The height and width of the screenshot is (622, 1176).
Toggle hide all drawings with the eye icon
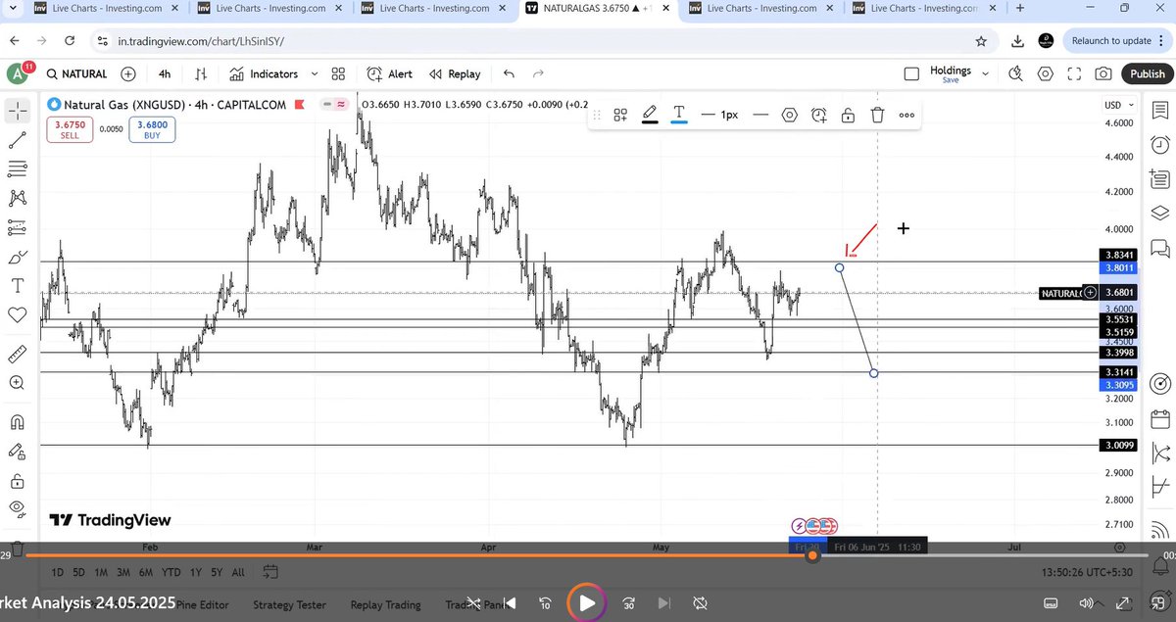click(x=17, y=508)
